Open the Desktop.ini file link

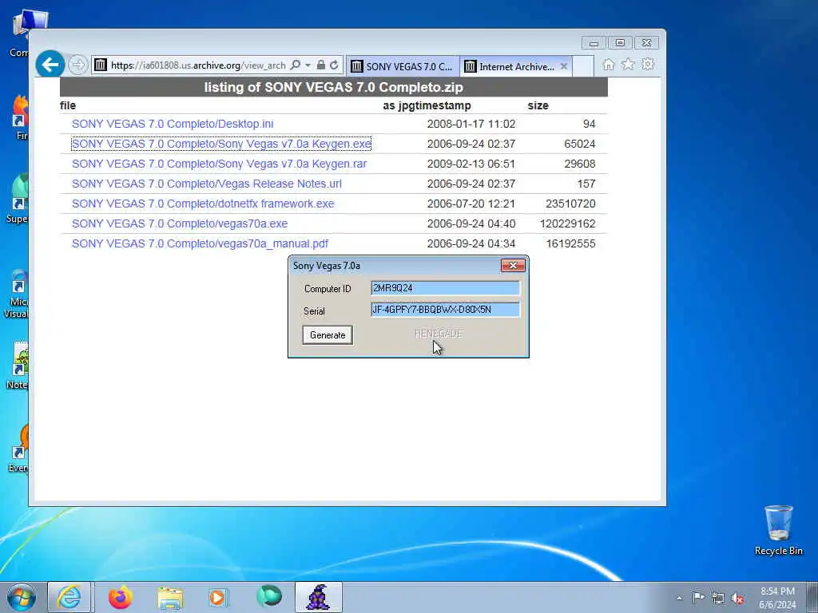pos(173,124)
